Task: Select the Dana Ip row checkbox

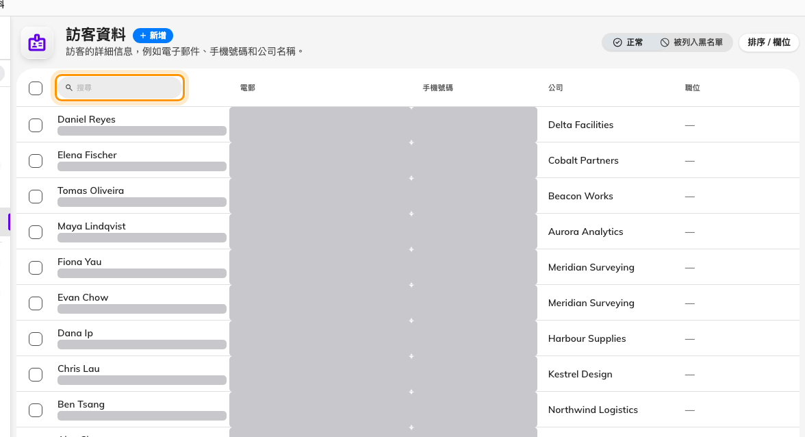Action: click(36, 339)
